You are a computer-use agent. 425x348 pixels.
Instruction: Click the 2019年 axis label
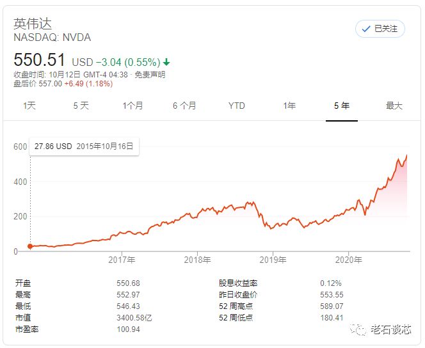click(x=273, y=260)
